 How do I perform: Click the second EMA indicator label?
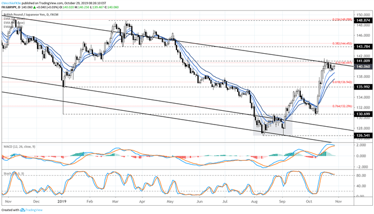click(14, 22)
